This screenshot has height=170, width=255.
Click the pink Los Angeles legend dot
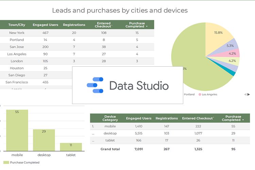tap(200, 95)
